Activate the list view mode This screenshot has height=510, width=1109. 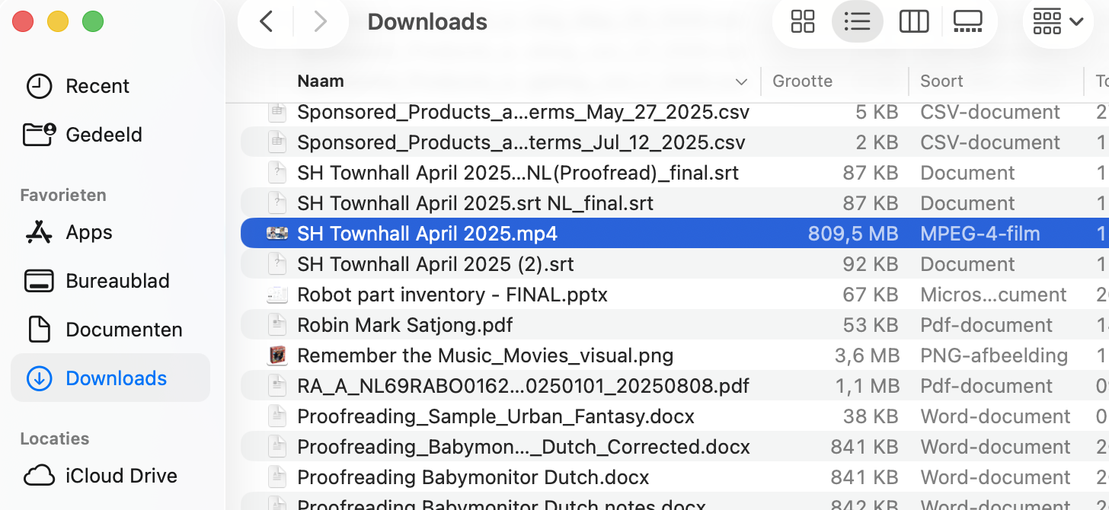(858, 21)
